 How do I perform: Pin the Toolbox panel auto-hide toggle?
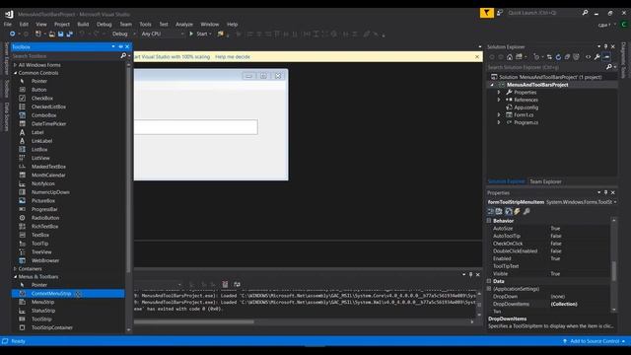pos(120,46)
